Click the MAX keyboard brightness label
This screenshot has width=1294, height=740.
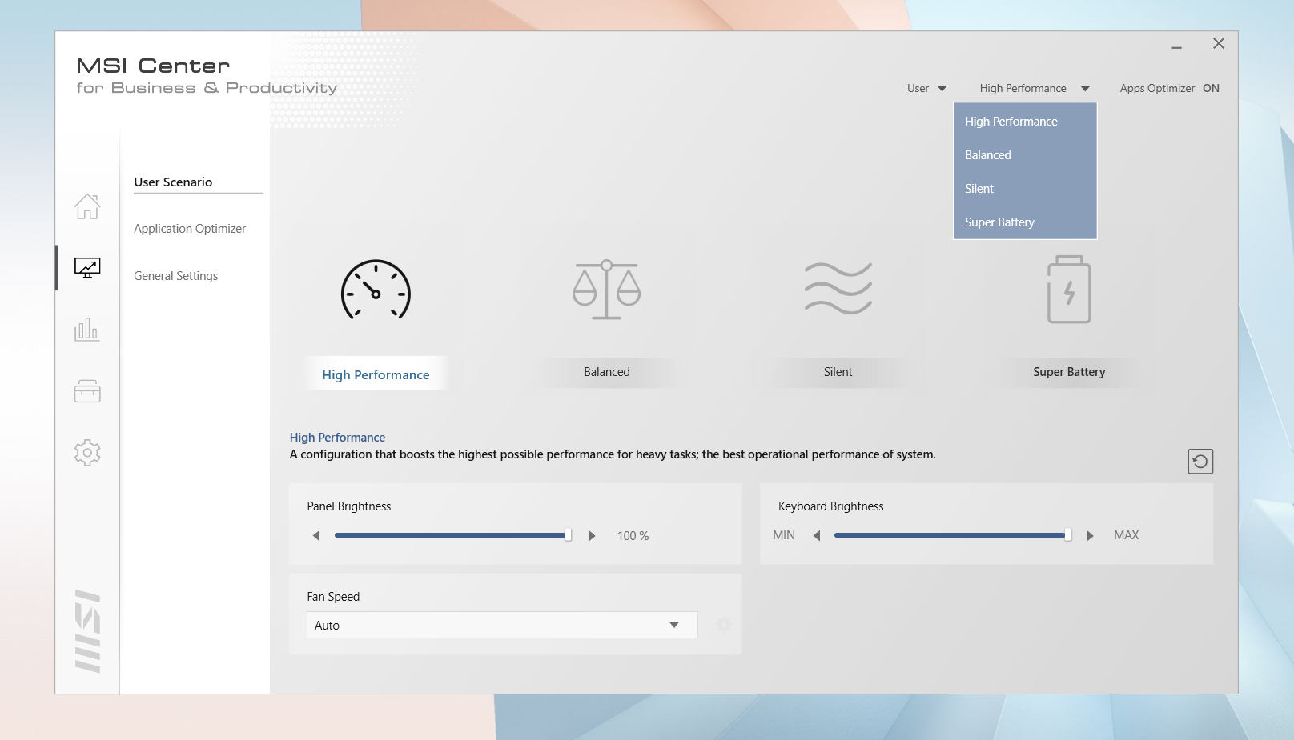1126,535
